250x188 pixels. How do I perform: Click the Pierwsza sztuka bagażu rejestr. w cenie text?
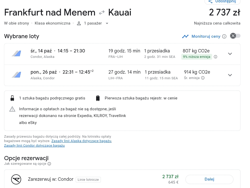[x=141, y=98]
